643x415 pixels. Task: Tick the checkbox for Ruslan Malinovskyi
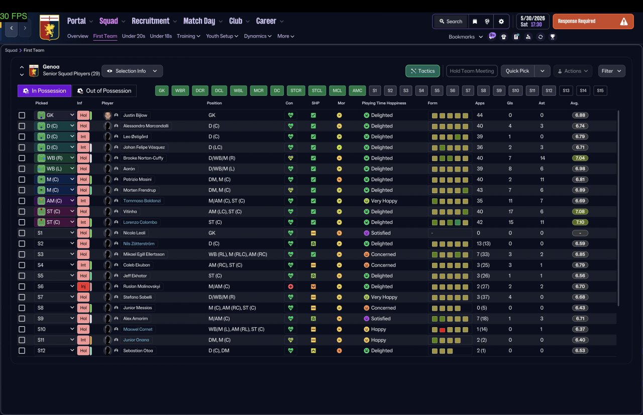[x=22, y=287]
